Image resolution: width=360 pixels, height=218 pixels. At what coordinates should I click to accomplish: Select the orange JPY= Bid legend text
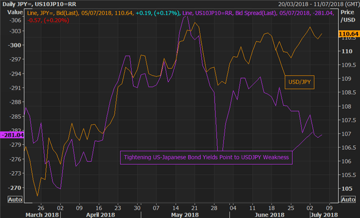(x=80, y=13)
